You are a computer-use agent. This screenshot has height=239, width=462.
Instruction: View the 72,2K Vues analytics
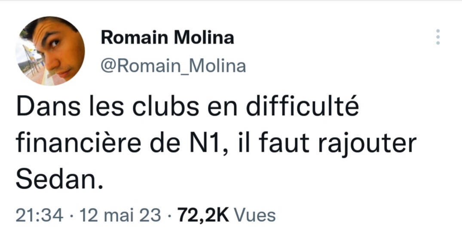226,215
